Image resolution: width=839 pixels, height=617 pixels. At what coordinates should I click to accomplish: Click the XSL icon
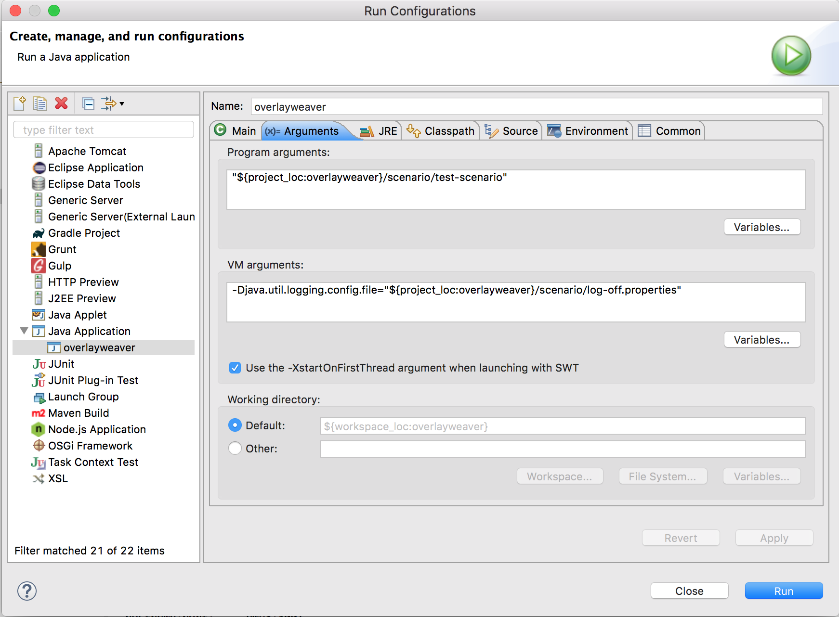pyautogui.click(x=39, y=478)
